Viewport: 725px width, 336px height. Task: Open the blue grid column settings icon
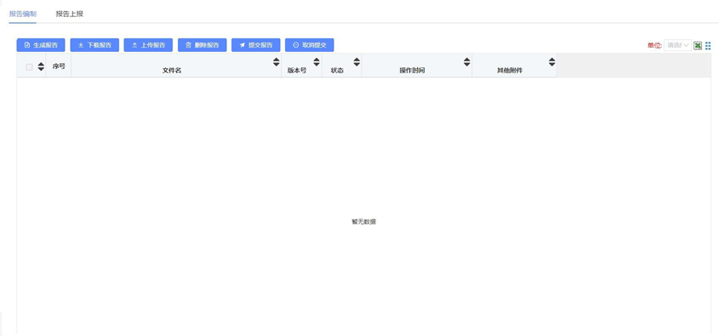pos(708,45)
